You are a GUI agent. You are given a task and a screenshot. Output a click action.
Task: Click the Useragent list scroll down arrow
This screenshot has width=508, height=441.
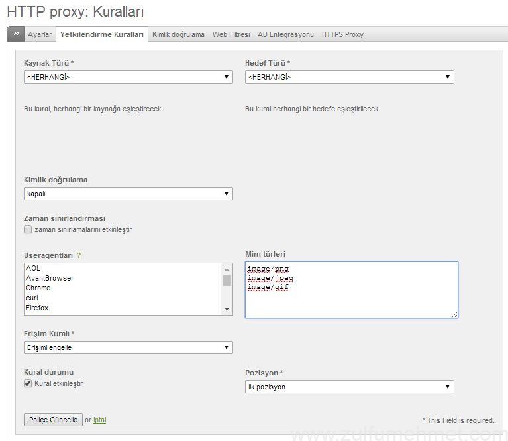tap(227, 309)
